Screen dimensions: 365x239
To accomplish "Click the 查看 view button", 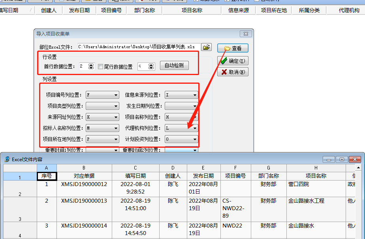I will (233, 48).
